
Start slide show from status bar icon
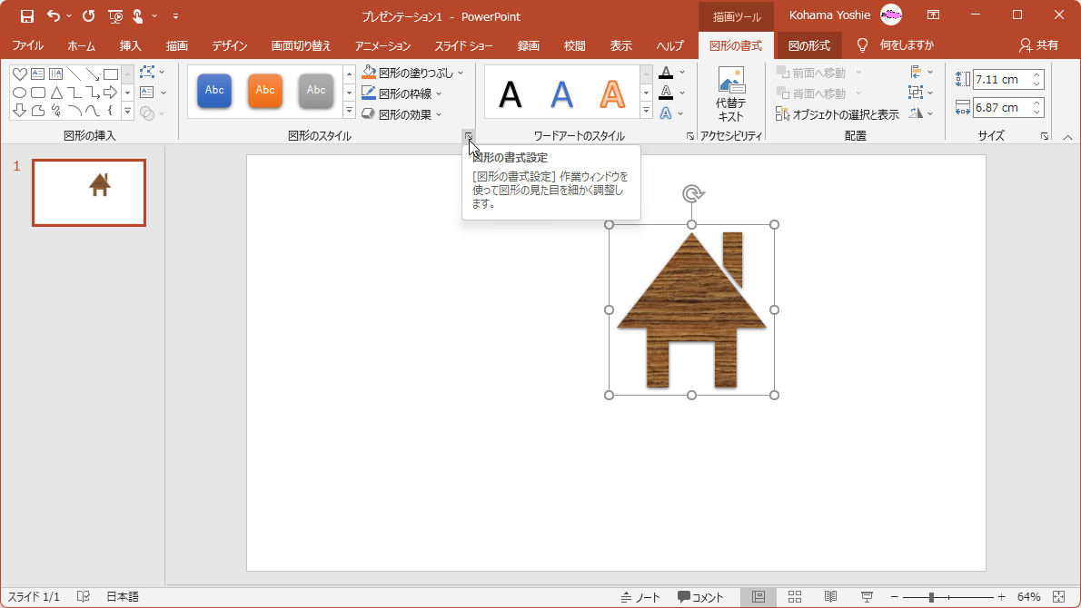click(x=867, y=596)
